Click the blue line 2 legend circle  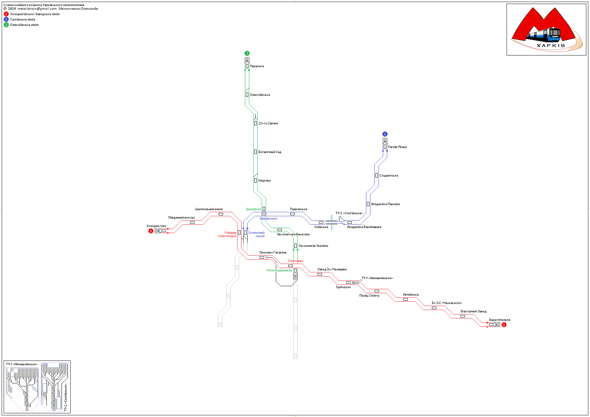pos(6,20)
